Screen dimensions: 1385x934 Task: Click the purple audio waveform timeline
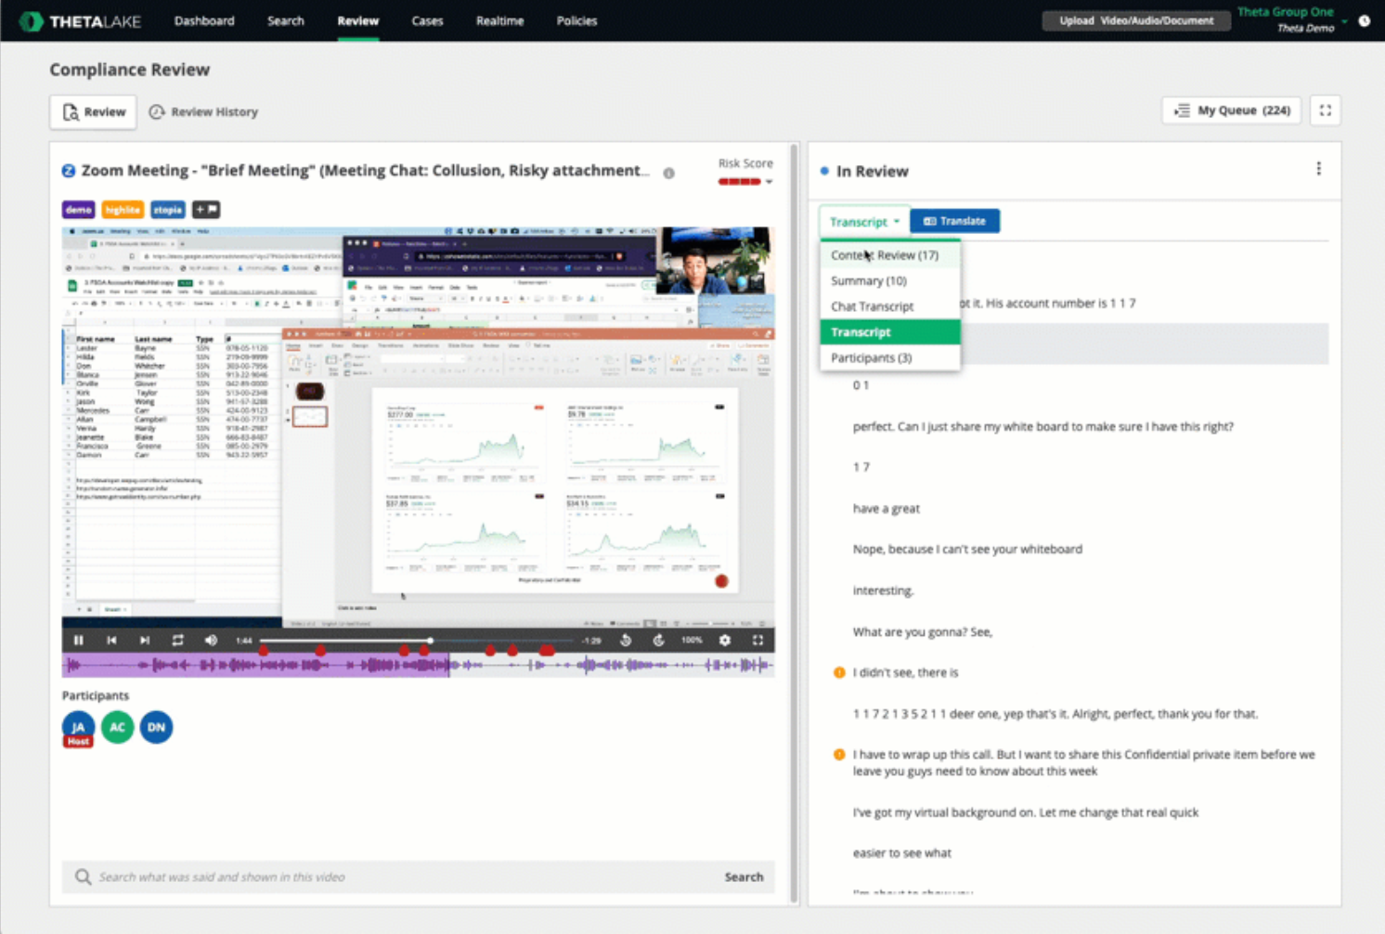point(418,665)
